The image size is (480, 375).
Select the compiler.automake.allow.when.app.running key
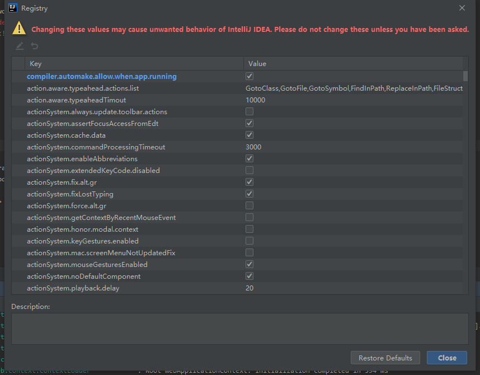tap(102, 76)
